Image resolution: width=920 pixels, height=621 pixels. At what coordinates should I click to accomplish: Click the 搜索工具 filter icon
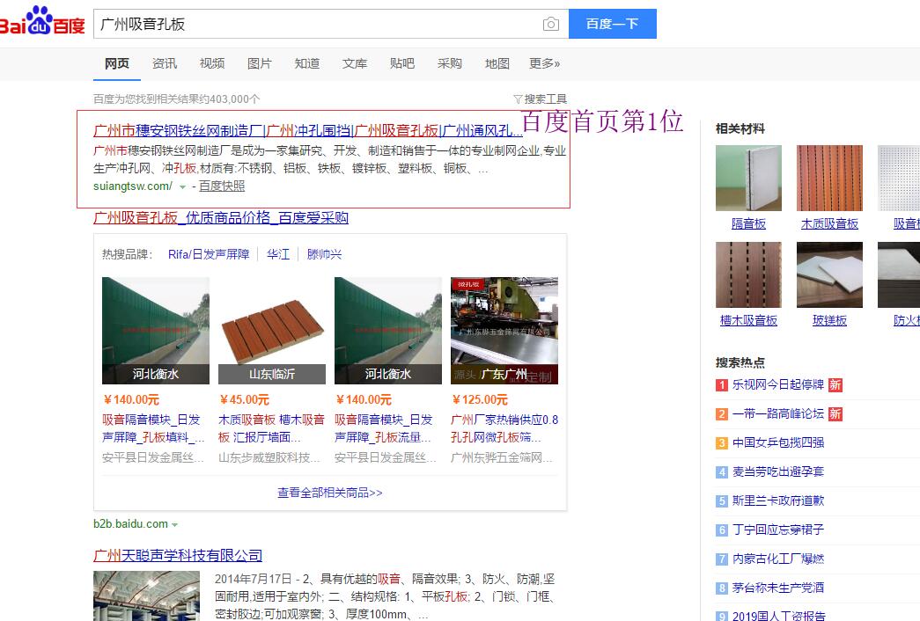pyautogui.click(x=518, y=99)
